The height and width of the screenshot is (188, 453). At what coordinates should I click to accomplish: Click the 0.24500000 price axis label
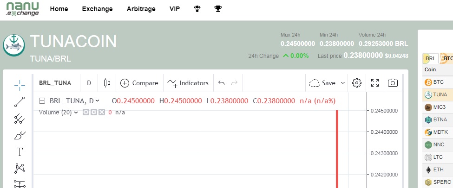384,111
